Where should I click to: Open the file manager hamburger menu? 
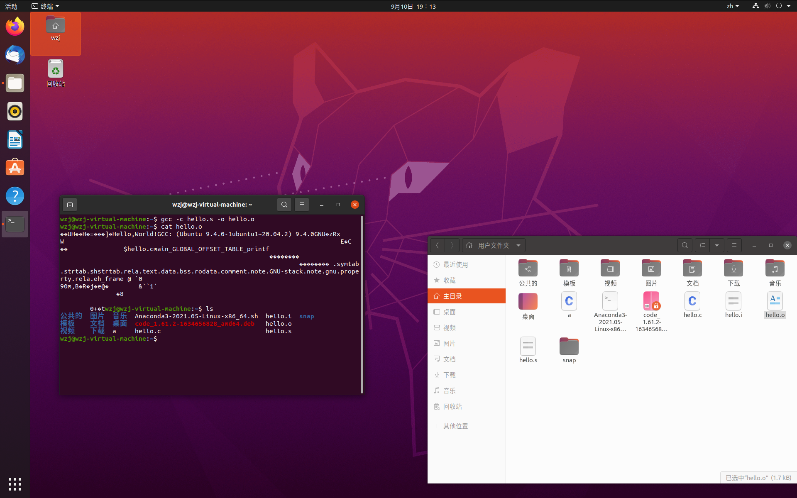click(734, 245)
